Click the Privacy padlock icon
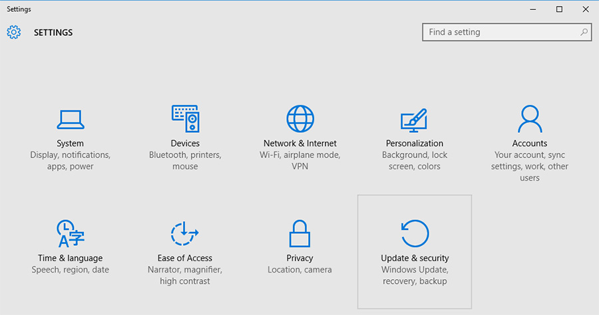This screenshot has width=599, height=315. click(x=299, y=234)
